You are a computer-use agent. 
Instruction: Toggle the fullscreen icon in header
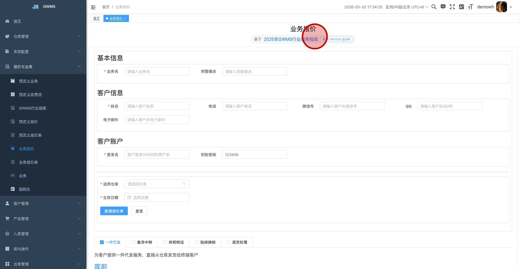[x=452, y=7]
